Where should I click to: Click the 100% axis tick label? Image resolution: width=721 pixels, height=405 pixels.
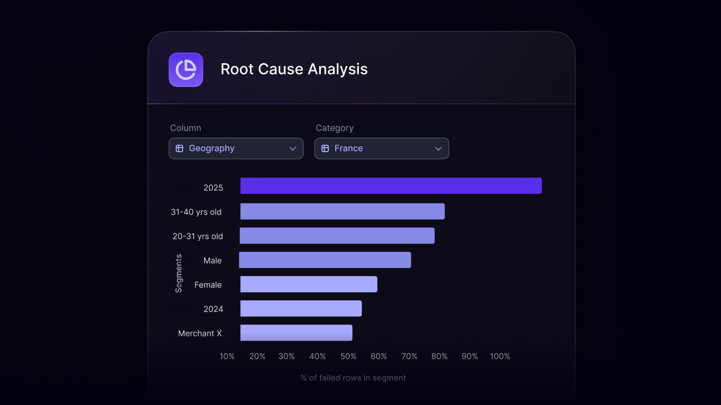[x=500, y=356]
